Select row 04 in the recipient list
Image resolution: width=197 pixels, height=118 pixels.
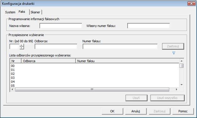click(94, 82)
